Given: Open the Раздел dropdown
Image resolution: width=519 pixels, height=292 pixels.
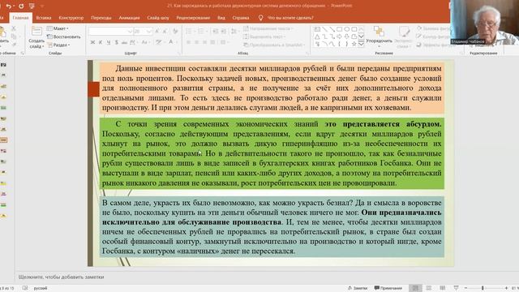Looking at the screenshot, I should [58, 45].
